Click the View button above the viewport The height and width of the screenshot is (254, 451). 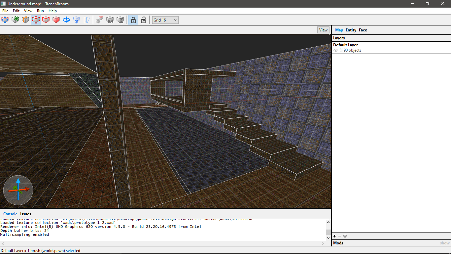(x=323, y=30)
